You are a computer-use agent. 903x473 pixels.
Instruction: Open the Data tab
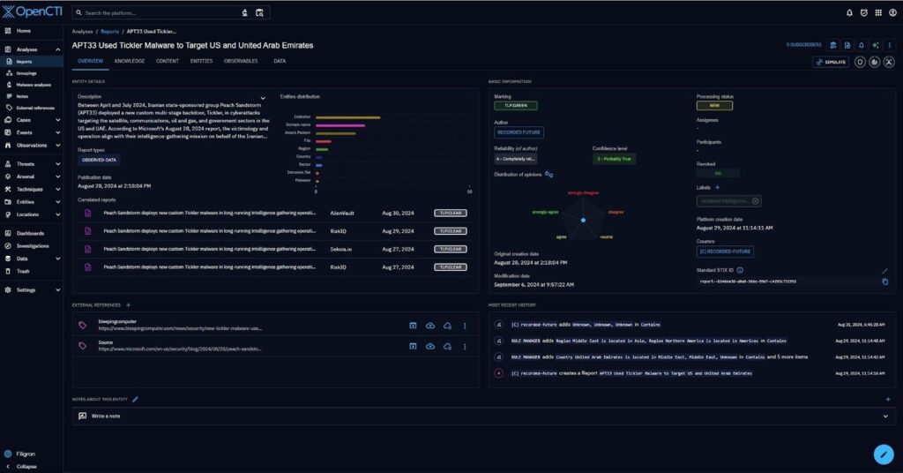click(x=280, y=61)
